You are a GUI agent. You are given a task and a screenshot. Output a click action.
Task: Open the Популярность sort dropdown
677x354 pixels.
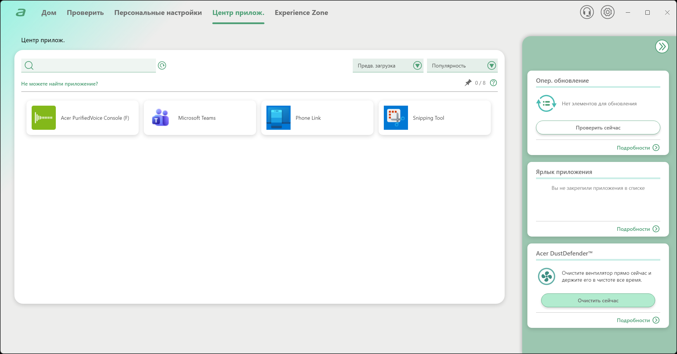click(462, 65)
